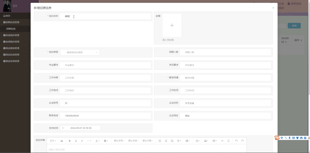This screenshot has height=153, width=310.
Task: Focus the 工作时间 input field
Action: tap(225, 90)
